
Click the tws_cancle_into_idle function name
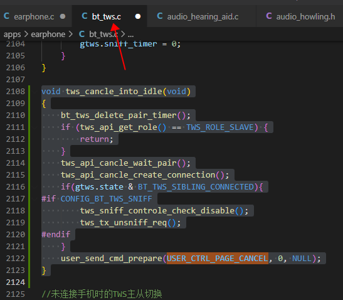113,92
